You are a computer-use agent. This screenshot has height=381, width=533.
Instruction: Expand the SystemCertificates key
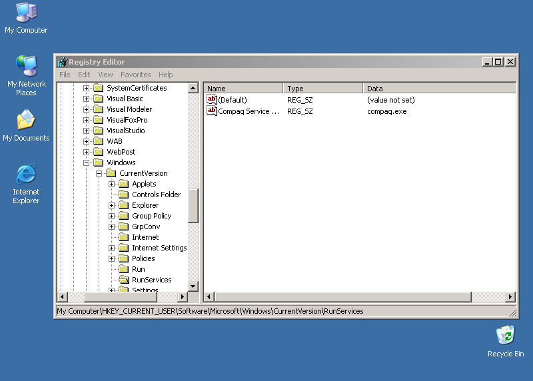pos(86,89)
